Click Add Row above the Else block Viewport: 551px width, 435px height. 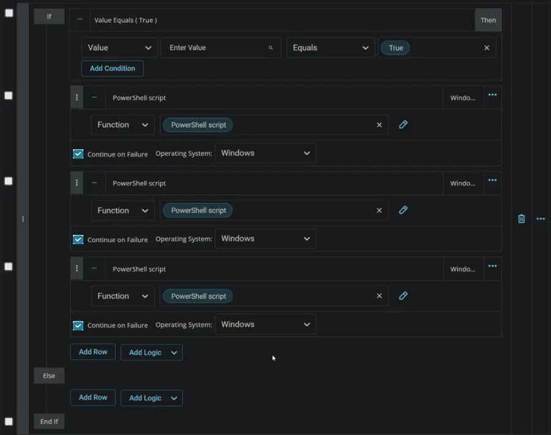coord(93,352)
